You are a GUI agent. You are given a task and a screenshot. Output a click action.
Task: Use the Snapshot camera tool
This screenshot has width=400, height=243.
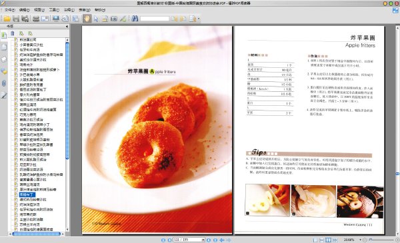(x=114, y=19)
